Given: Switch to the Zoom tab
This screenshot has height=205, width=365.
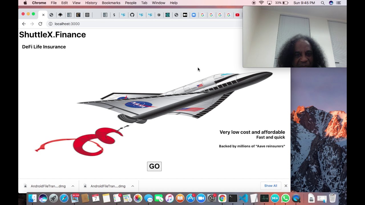Looking at the screenshot, I should (194, 15).
